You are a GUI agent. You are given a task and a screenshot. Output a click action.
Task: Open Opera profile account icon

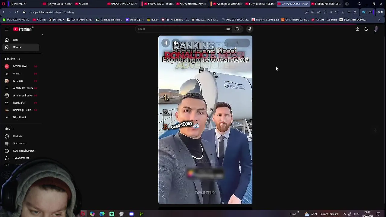(x=355, y=12)
